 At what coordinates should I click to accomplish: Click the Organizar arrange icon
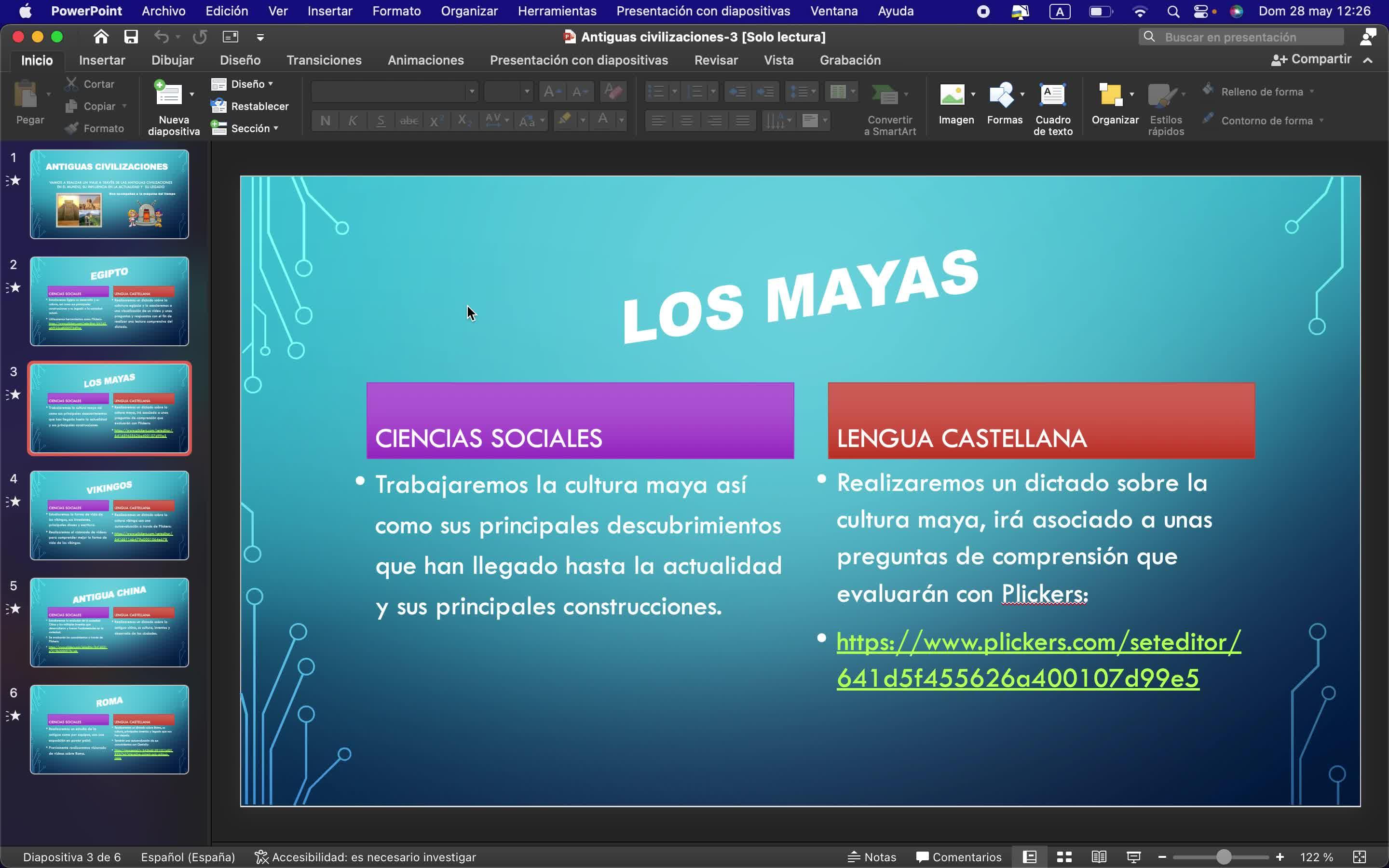pos(1110,95)
